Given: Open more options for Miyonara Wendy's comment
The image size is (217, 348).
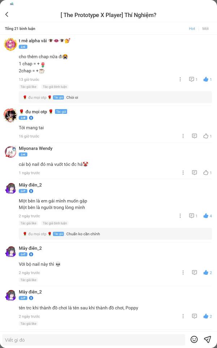Looking at the screenshot, I should [x=183, y=173].
